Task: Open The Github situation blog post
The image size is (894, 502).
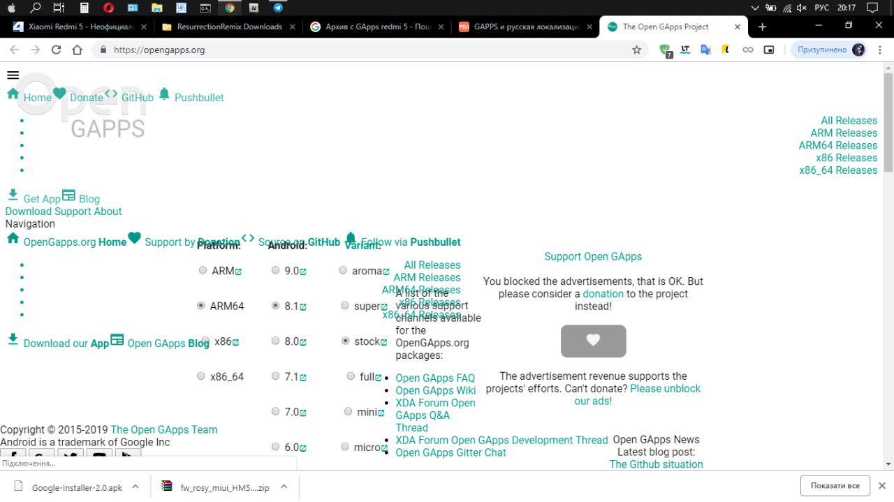Action: point(656,464)
